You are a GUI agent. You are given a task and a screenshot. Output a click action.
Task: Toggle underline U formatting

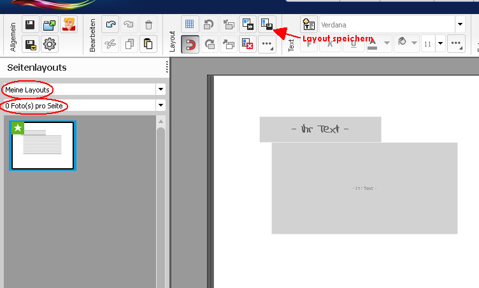[x=354, y=44]
